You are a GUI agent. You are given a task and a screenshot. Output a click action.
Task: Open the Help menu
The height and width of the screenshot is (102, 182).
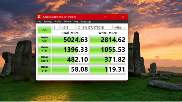pos(76,22)
